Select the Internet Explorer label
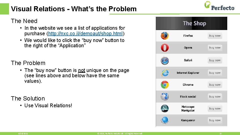Viewport: 240px width, 135px height. click(188, 73)
